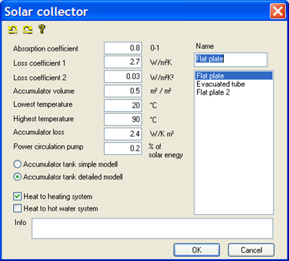Enable Heat to hot water system checkbox

(x=17, y=208)
